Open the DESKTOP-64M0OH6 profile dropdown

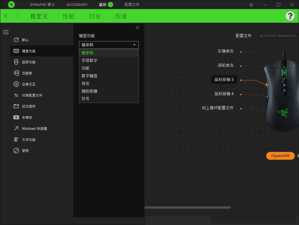(x=278, y=36)
